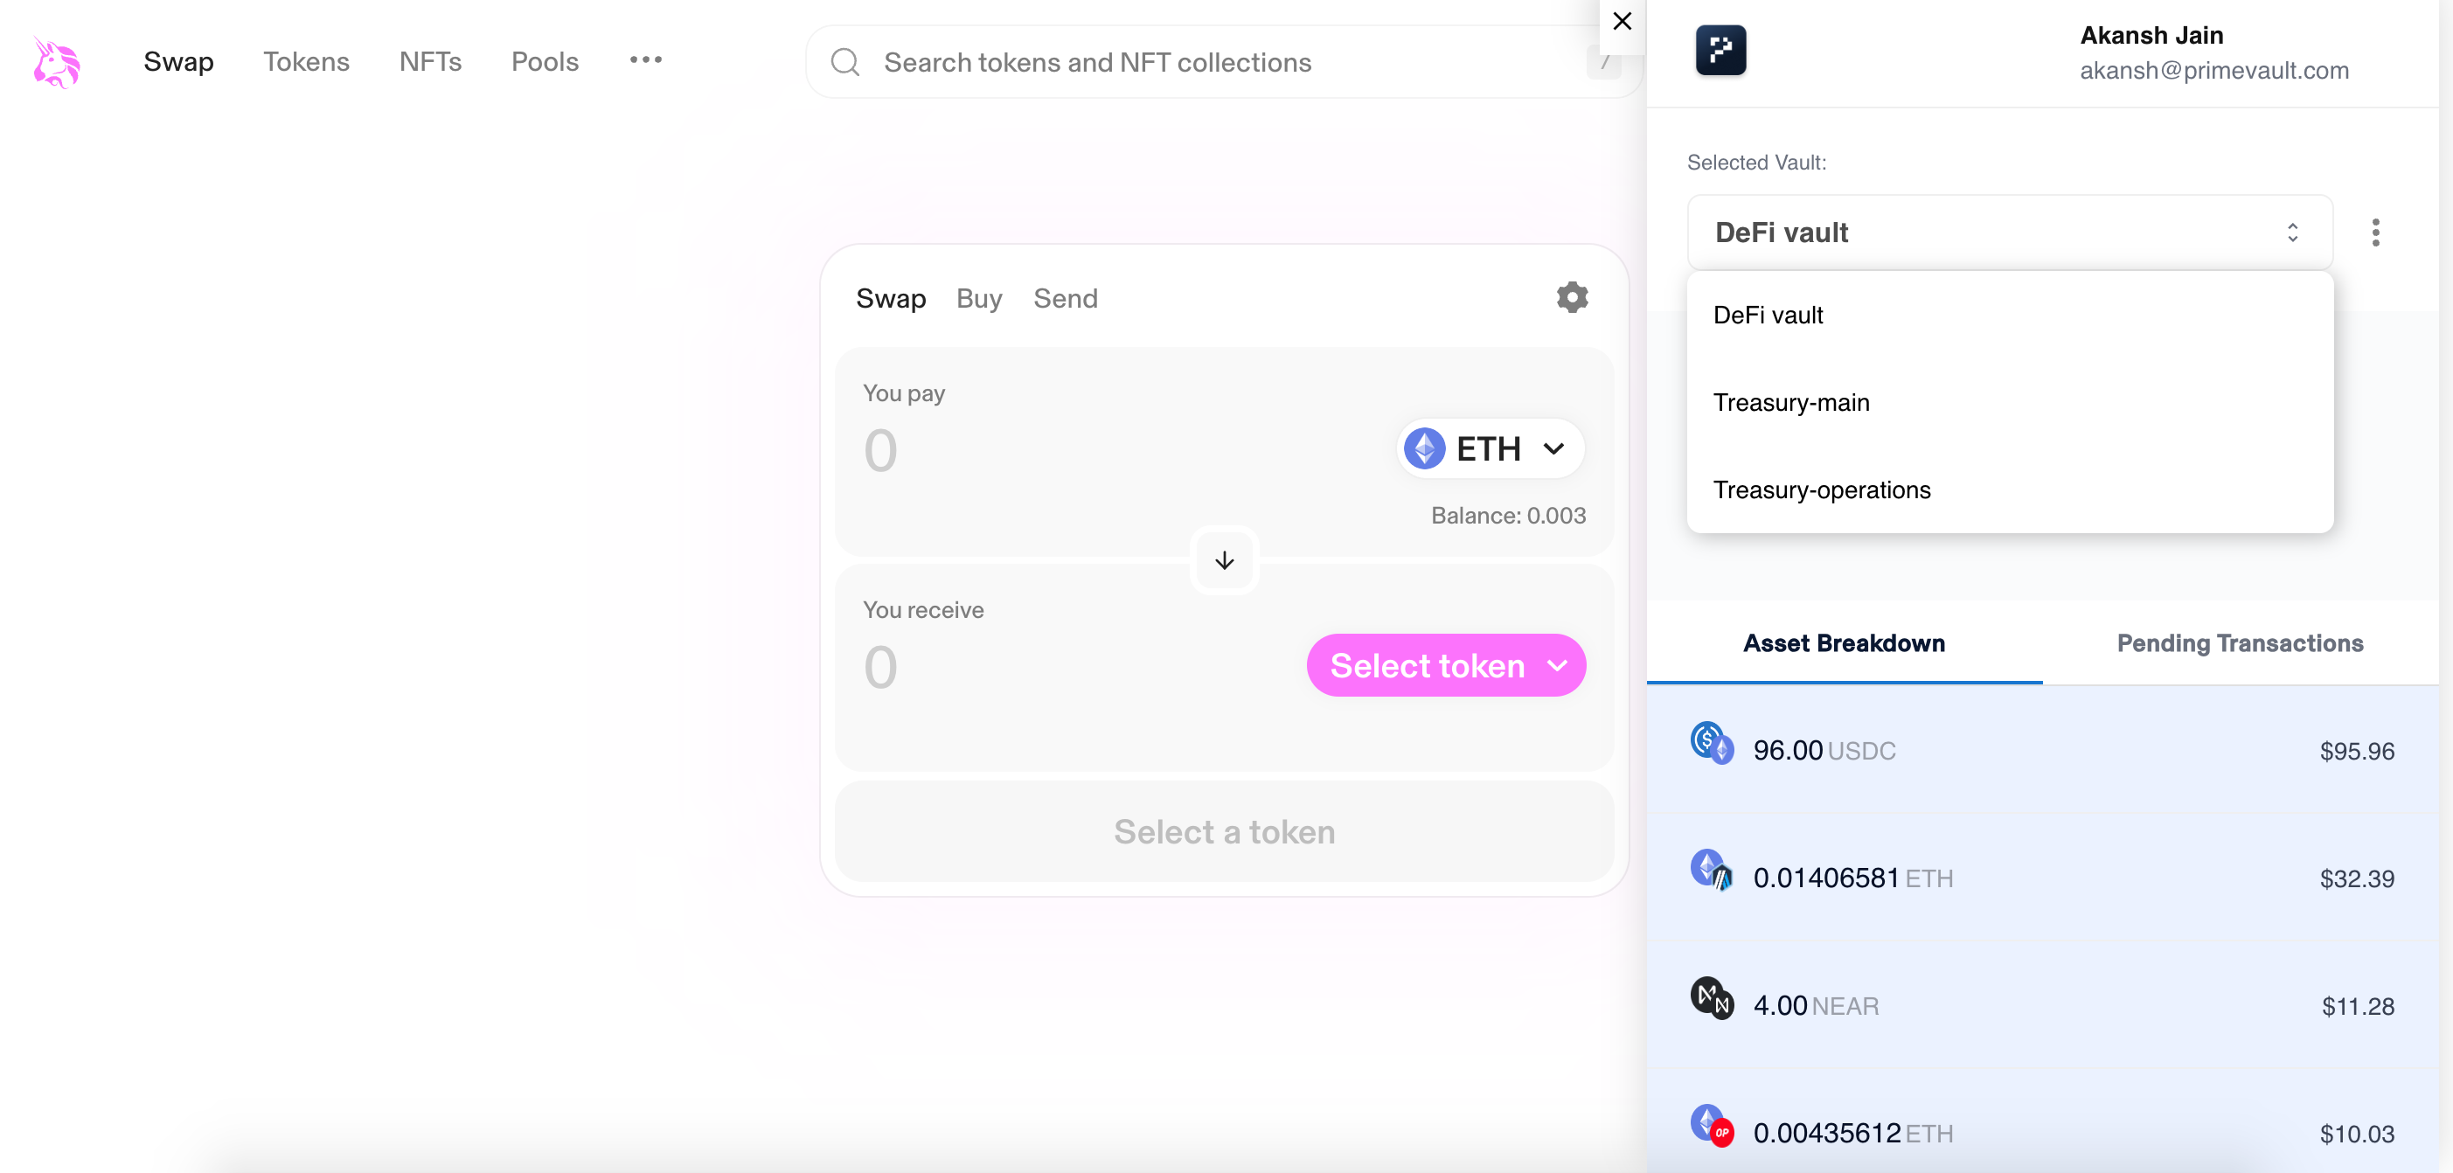Click the USDC asset icon
The image size is (2453, 1173).
click(x=1711, y=743)
